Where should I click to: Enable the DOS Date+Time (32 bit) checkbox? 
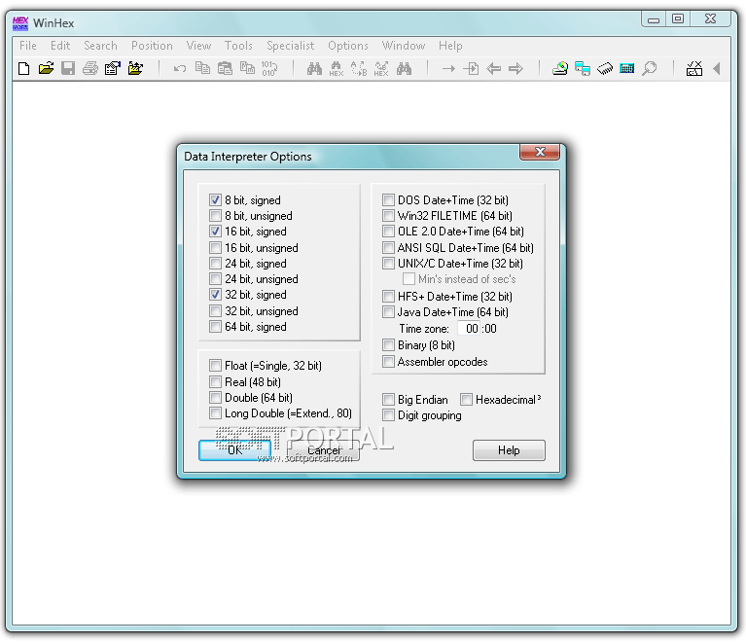(388, 199)
